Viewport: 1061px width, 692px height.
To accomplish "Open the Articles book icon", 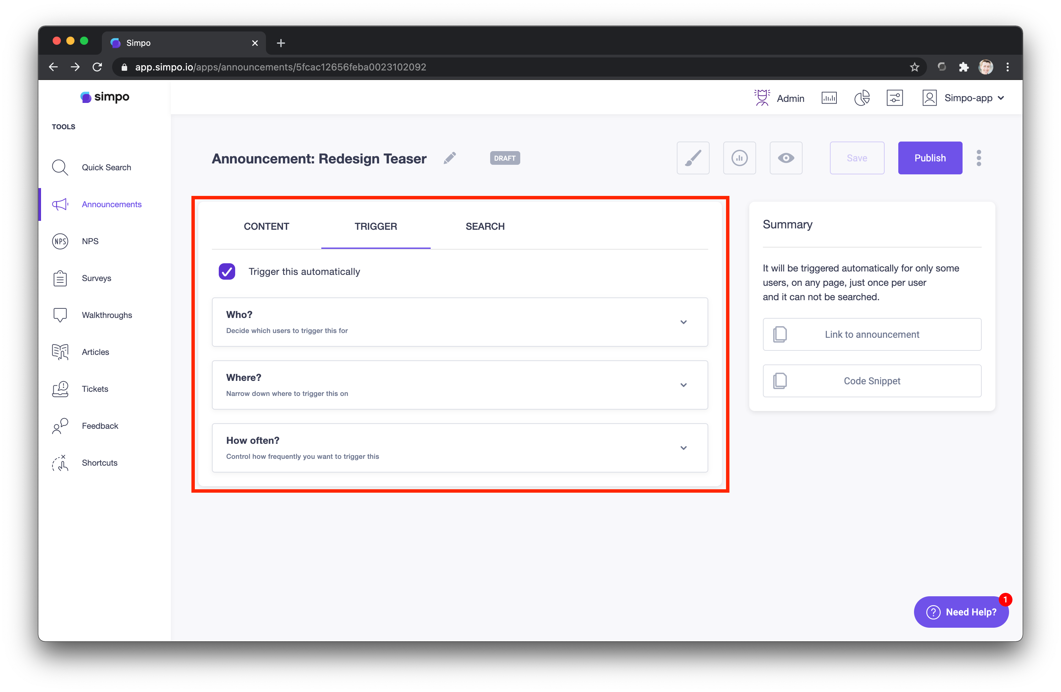I will pyautogui.click(x=60, y=352).
